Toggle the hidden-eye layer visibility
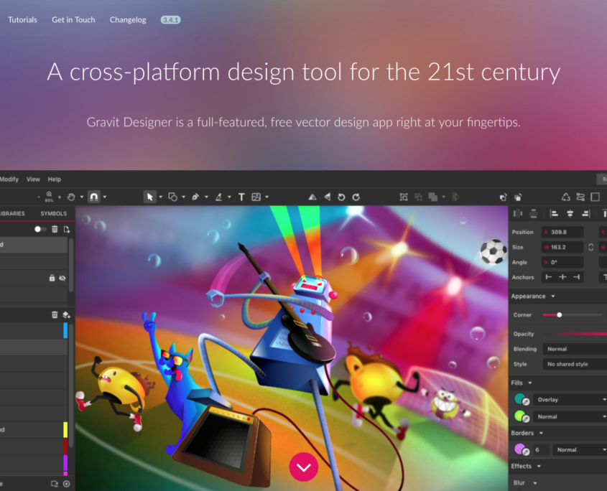 coord(62,278)
